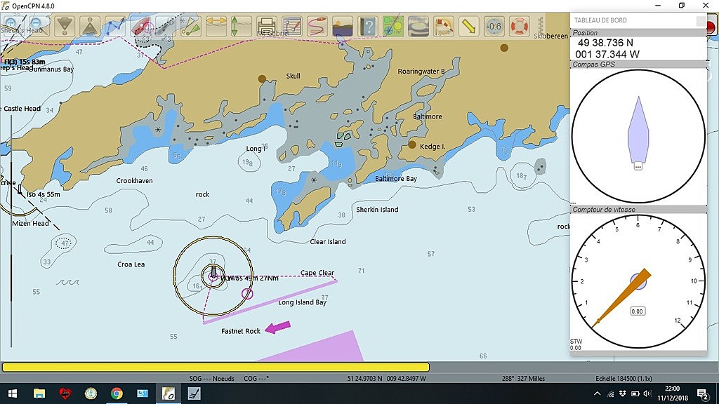Click the "Fastnet Rock" chart label

point(241,331)
